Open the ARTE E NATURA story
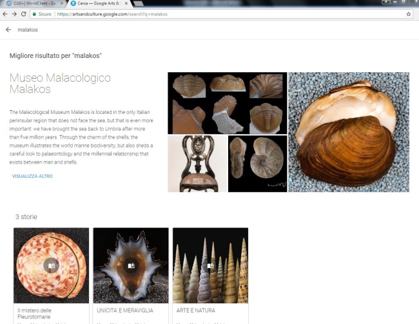The image size is (419, 324). point(210,276)
